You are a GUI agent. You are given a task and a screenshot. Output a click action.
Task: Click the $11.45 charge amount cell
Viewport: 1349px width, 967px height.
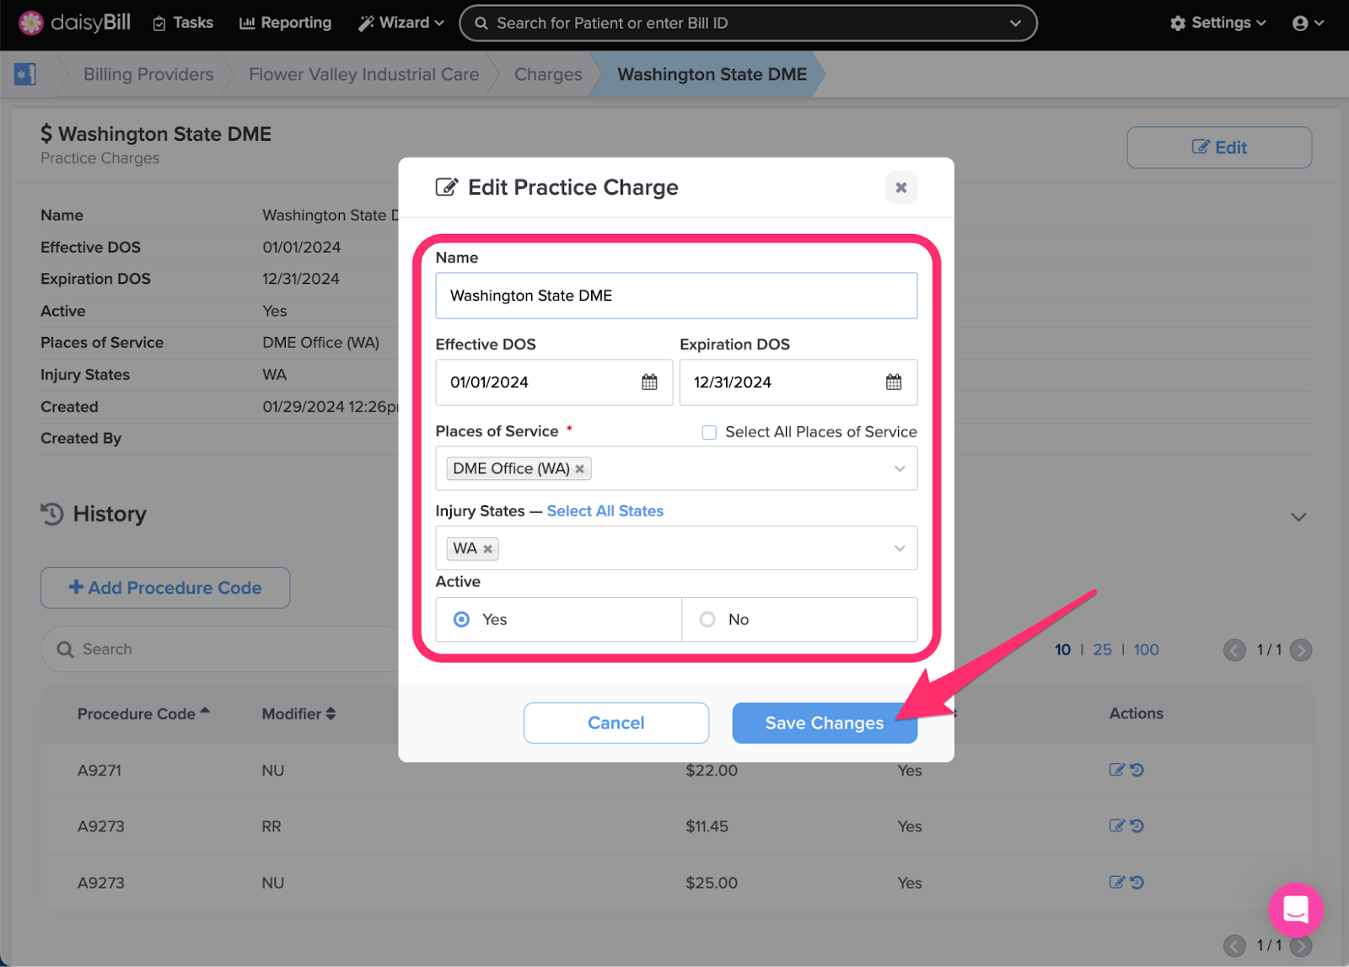click(x=707, y=827)
